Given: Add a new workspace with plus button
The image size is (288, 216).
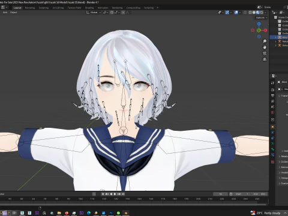Looking at the screenshot, I should (x=157, y=8).
